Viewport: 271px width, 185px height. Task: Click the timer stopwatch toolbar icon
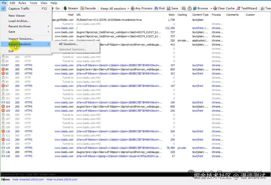point(189,8)
